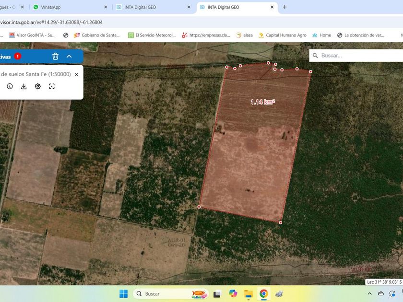The height and width of the screenshot is (302, 403).
Task: Collapse the active layers panel
Action: click(x=69, y=56)
